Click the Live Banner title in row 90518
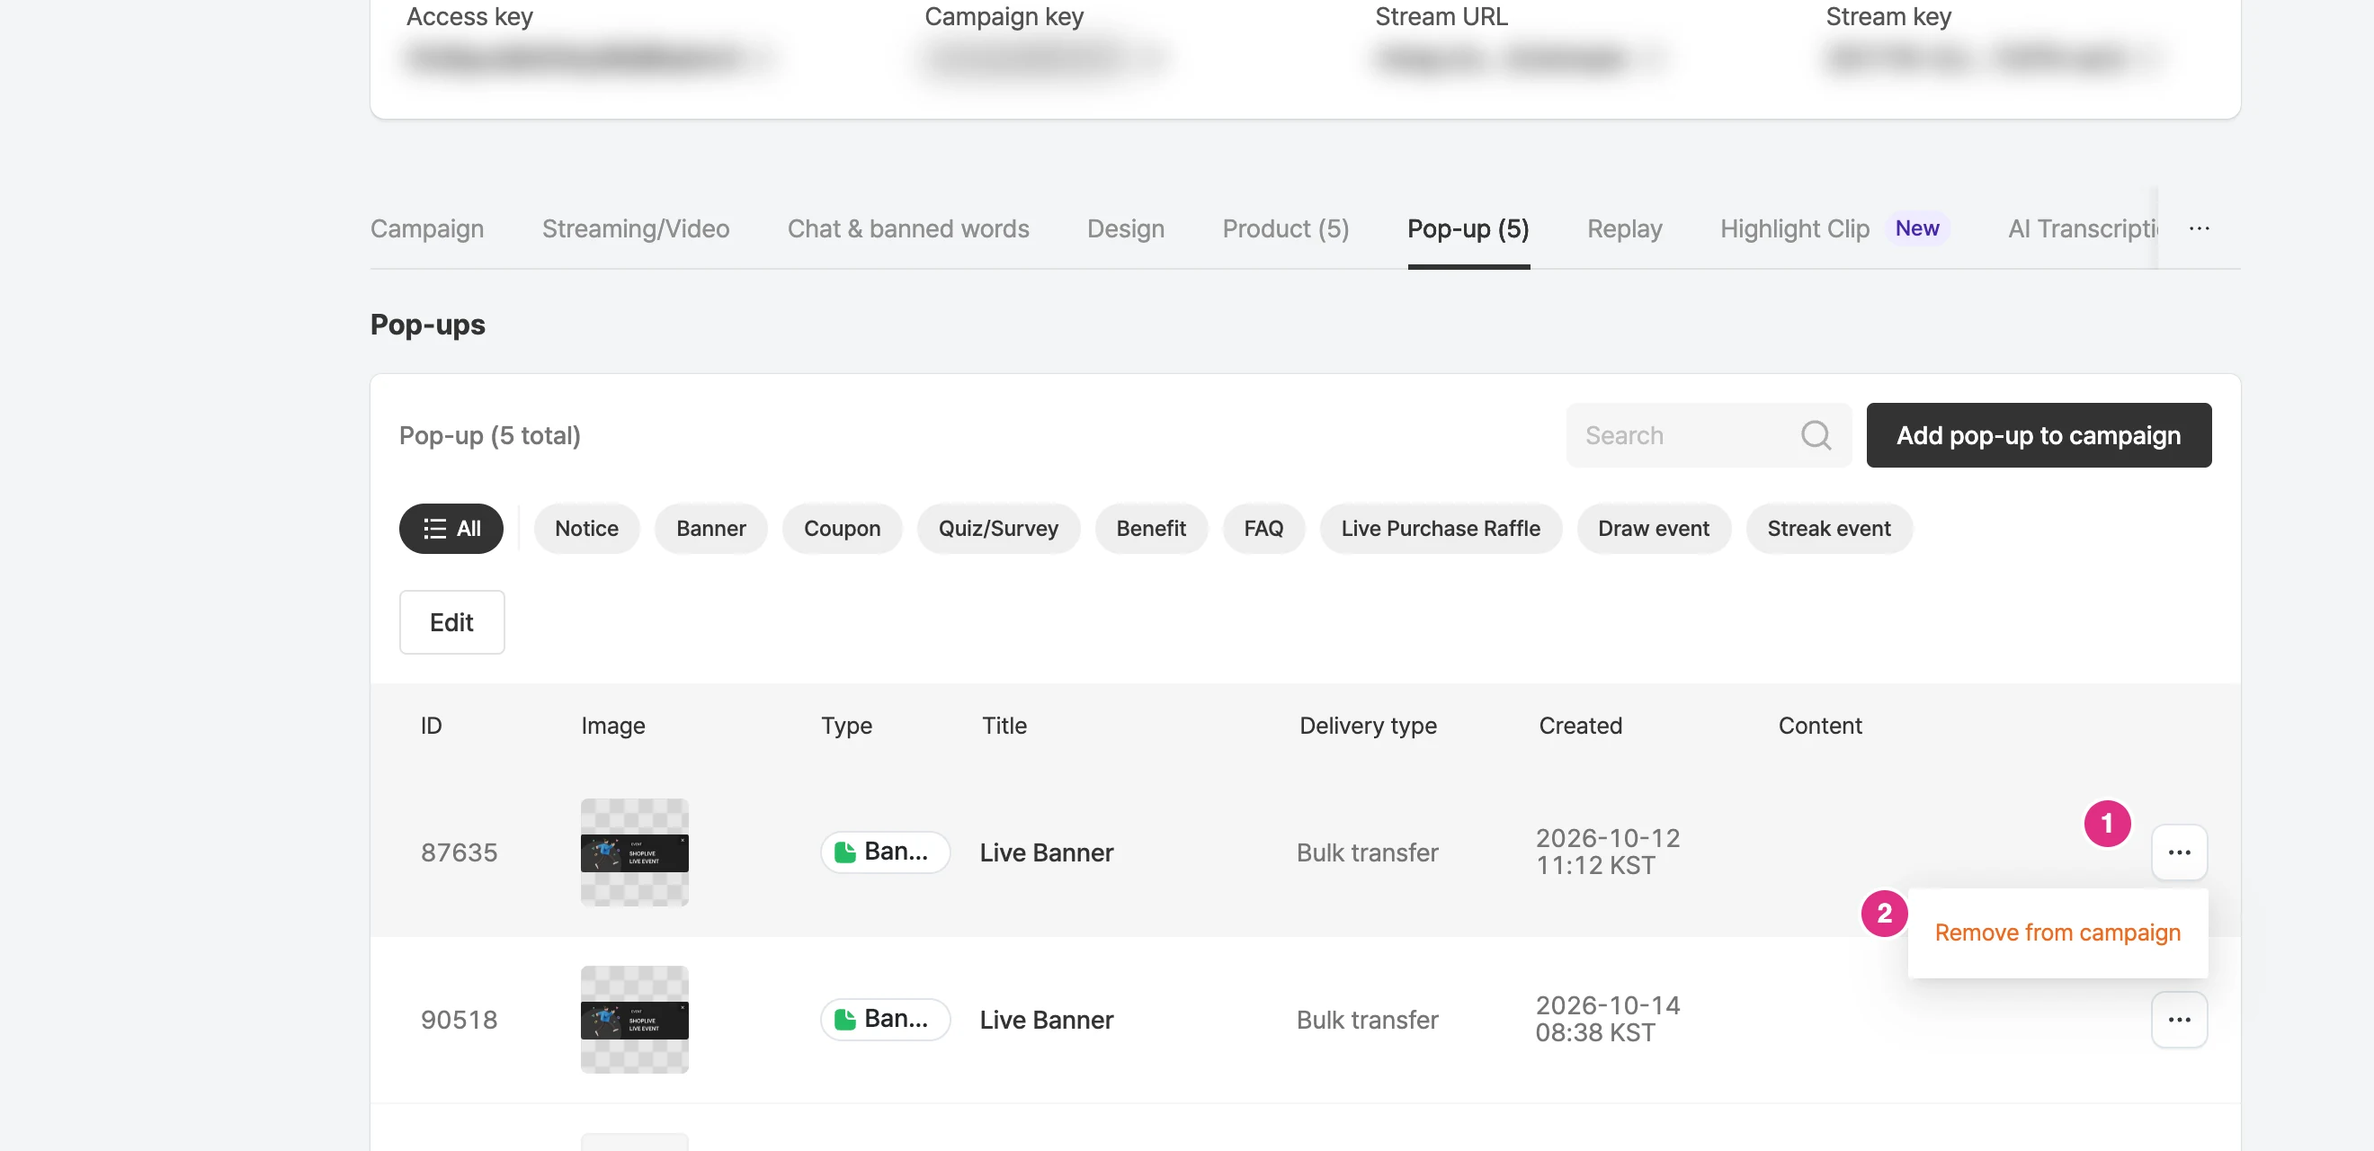Viewport: 2374px width, 1151px height. tap(1046, 1019)
